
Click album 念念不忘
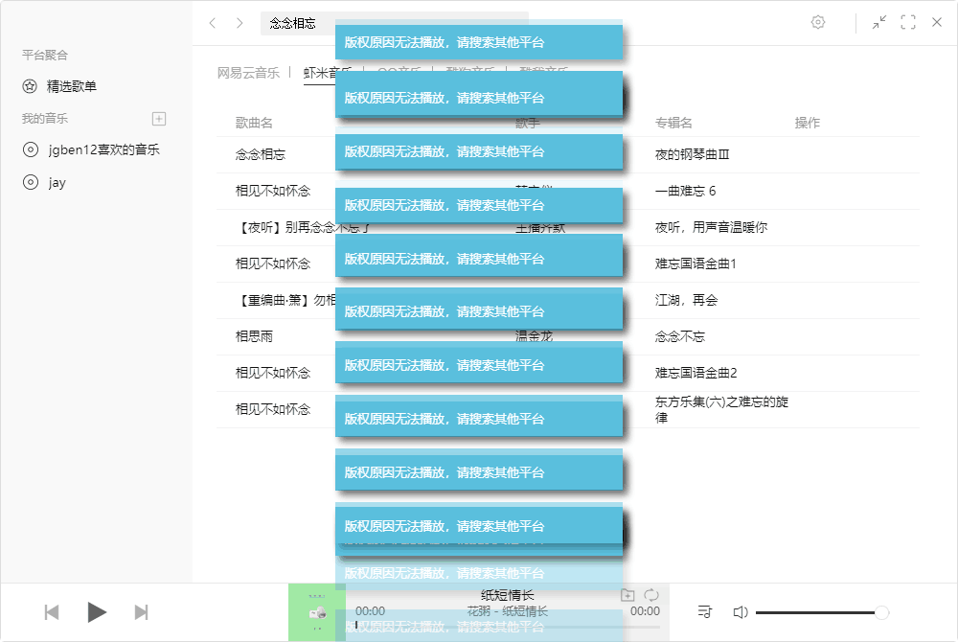pos(680,336)
